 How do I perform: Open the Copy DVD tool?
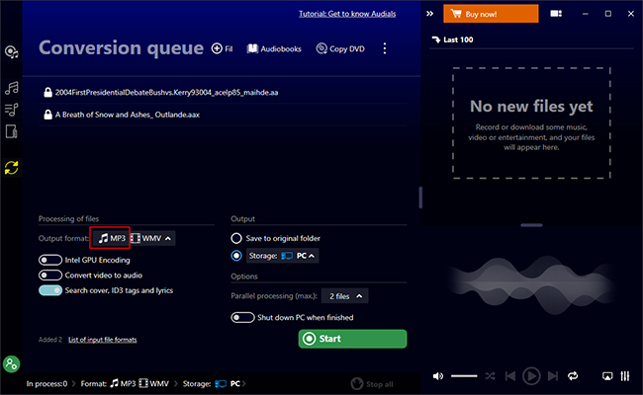point(340,48)
